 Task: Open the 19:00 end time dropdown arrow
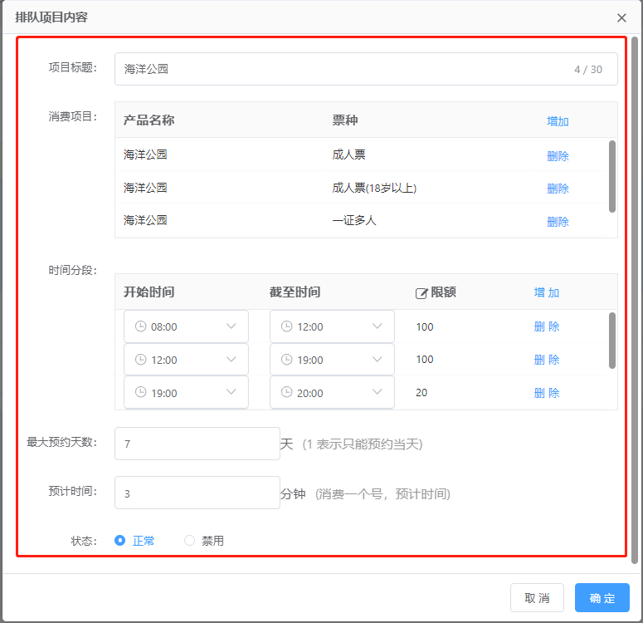click(378, 360)
